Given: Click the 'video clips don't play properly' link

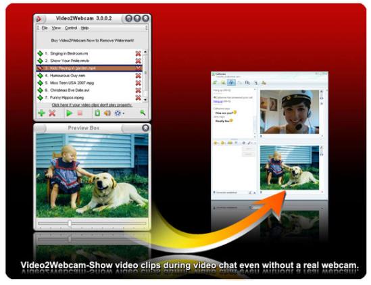Looking at the screenshot, I should tap(92, 105).
